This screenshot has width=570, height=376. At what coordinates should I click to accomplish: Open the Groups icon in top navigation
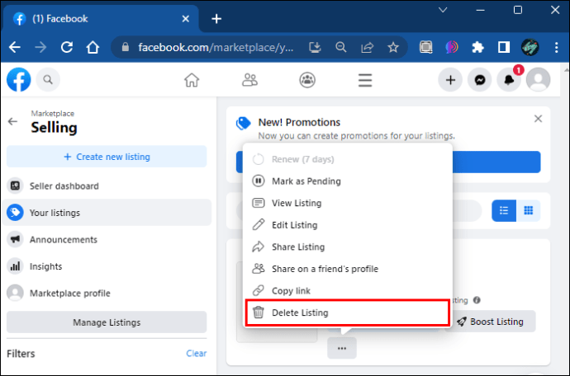[x=307, y=80]
